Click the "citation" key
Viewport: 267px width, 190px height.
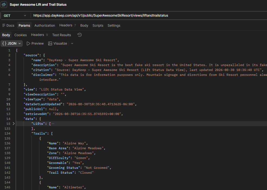click(41, 70)
